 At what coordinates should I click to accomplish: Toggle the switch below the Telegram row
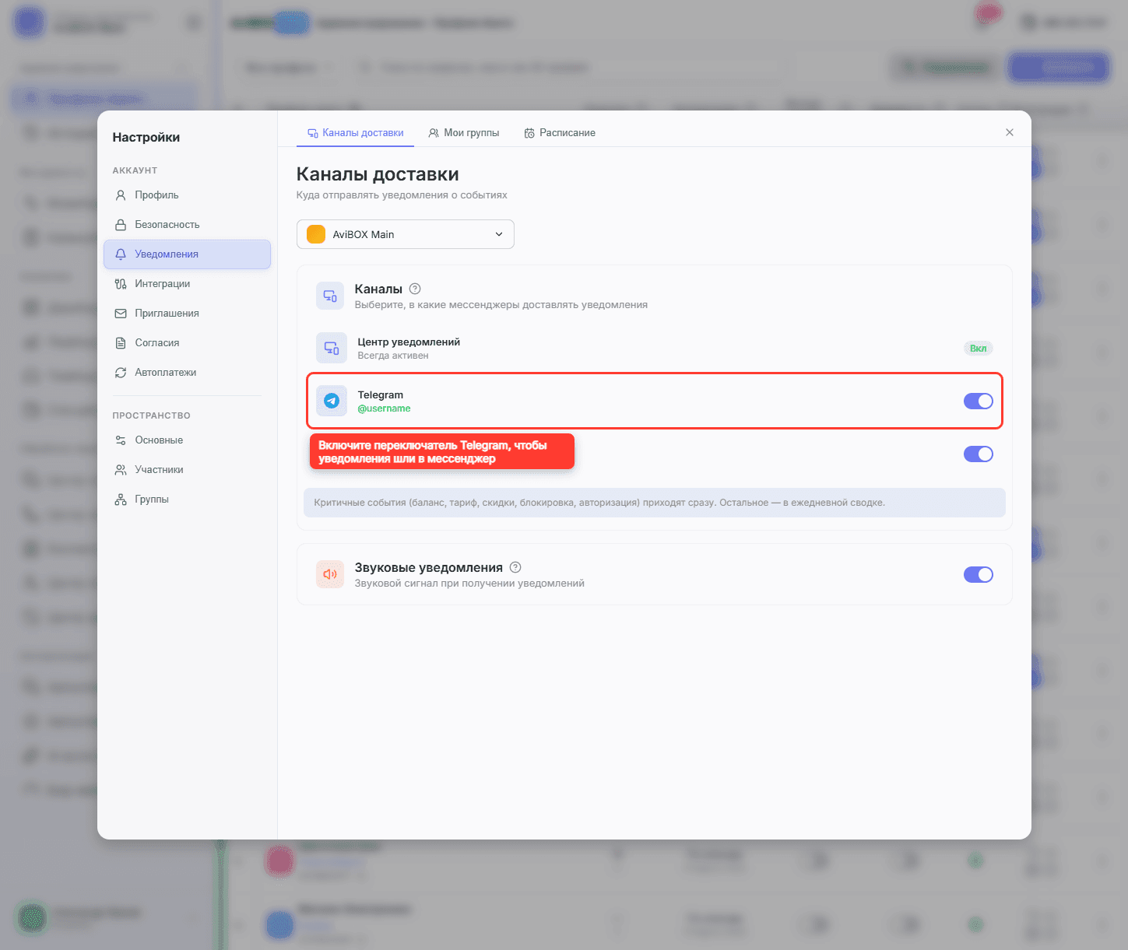coord(979,454)
